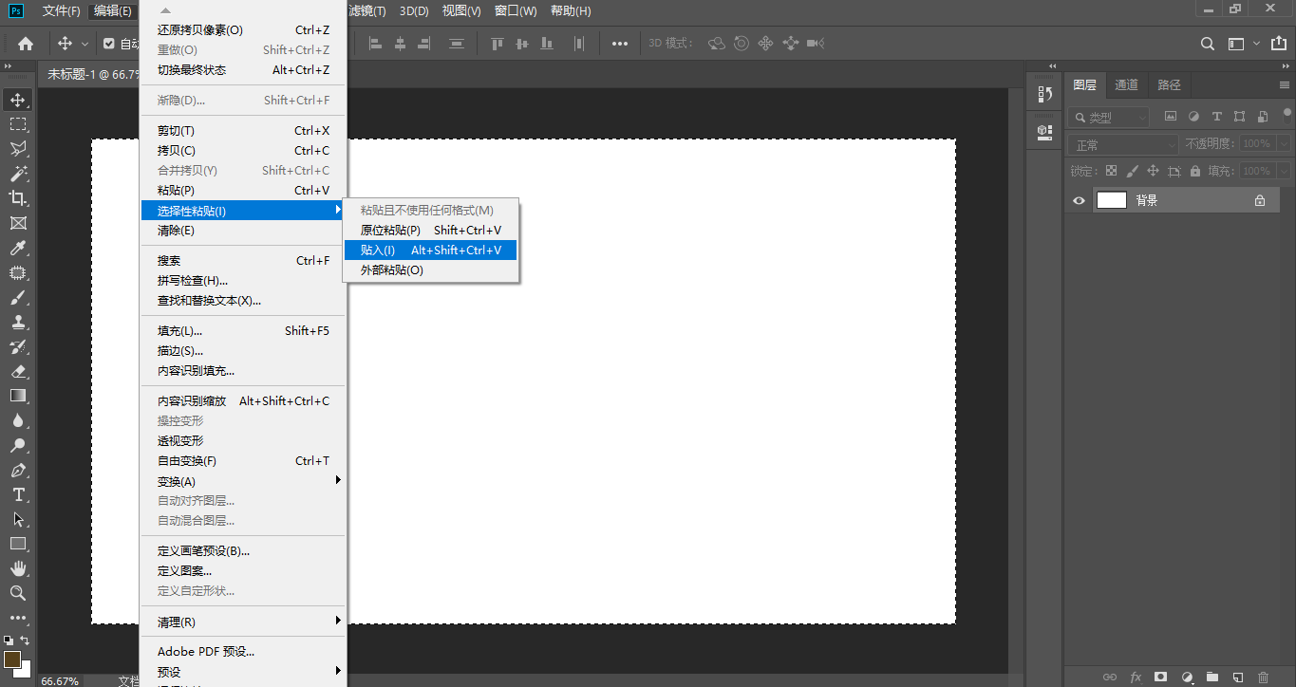Screen dimensions: 1296x687
Task: Click the three-dots more options button
Action: [x=619, y=44]
